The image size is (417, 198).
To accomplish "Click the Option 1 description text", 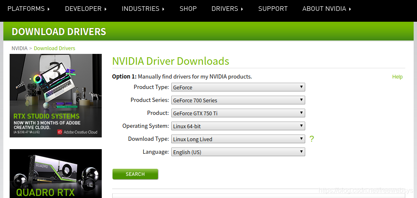I will point(182,77).
